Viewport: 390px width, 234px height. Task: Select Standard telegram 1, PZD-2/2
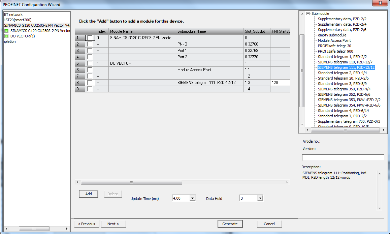click(x=342, y=57)
